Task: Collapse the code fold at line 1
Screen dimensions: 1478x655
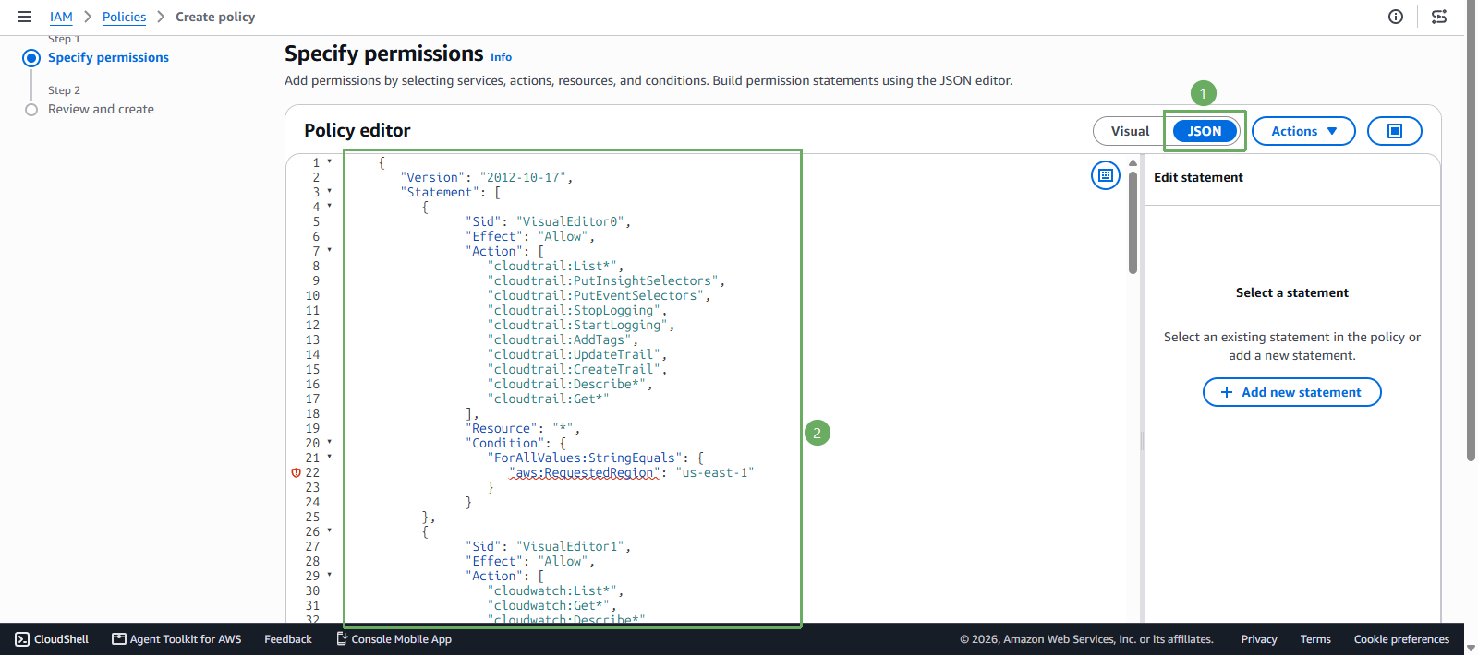Action: click(330, 162)
